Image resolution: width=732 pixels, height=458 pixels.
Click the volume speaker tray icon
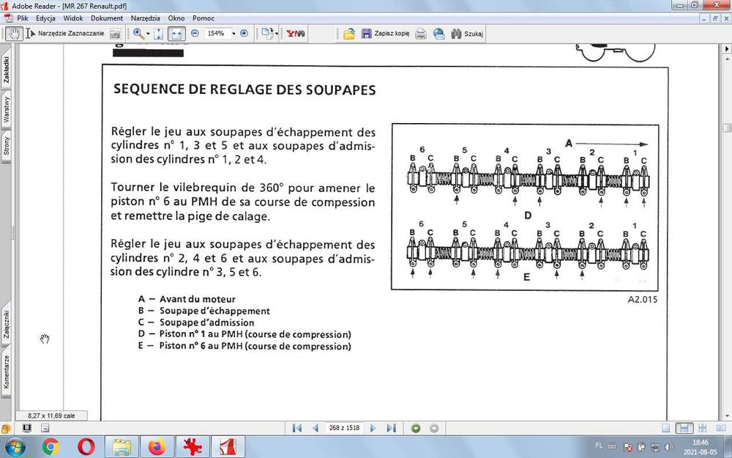tap(668, 447)
